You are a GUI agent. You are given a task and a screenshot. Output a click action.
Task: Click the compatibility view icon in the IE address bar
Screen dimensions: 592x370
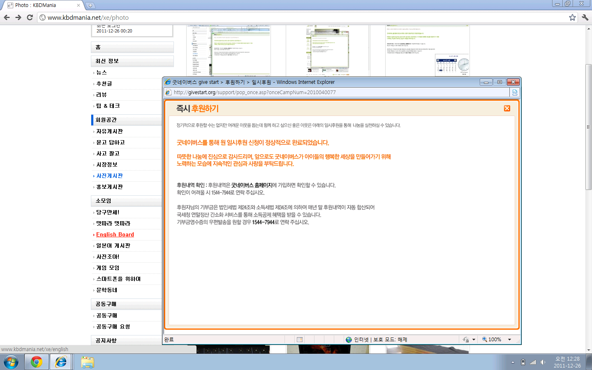[x=515, y=92]
